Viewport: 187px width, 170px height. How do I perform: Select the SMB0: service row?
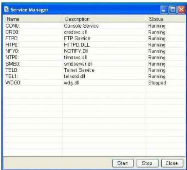coord(94,64)
